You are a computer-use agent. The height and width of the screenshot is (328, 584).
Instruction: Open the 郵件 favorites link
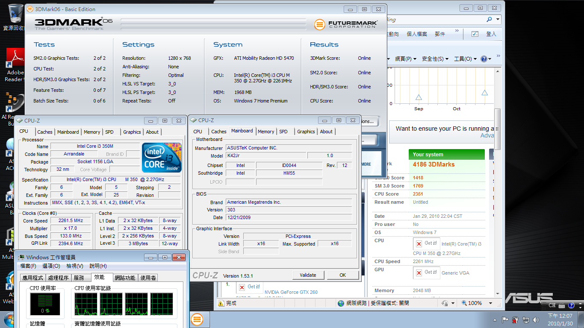point(440,34)
